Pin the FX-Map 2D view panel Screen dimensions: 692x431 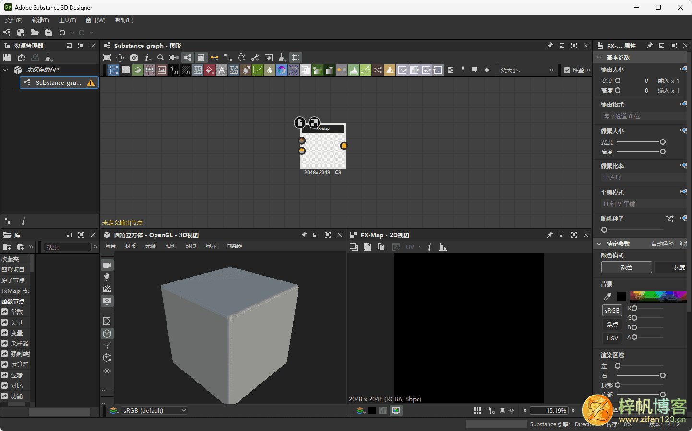tap(550, 235)
